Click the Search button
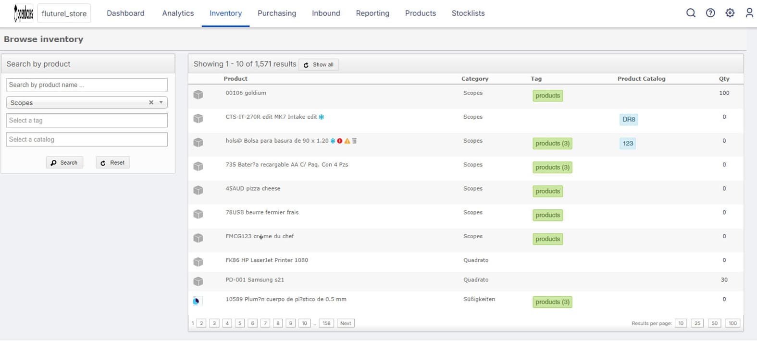 (x=64, y=163)
